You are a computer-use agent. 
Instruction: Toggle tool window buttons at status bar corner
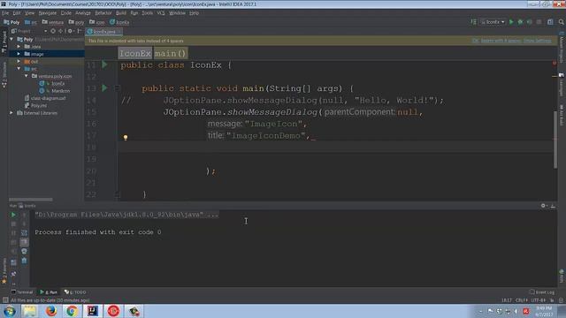(x=5, y=300)
